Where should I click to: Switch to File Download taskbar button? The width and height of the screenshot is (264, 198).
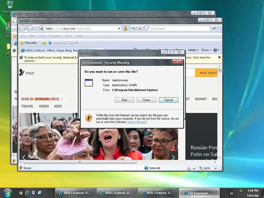[x=199, y=193]
